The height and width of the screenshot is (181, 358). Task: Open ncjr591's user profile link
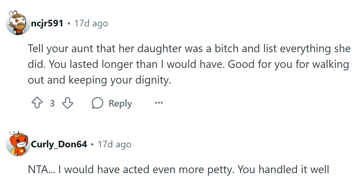click(x=47, y=23)
